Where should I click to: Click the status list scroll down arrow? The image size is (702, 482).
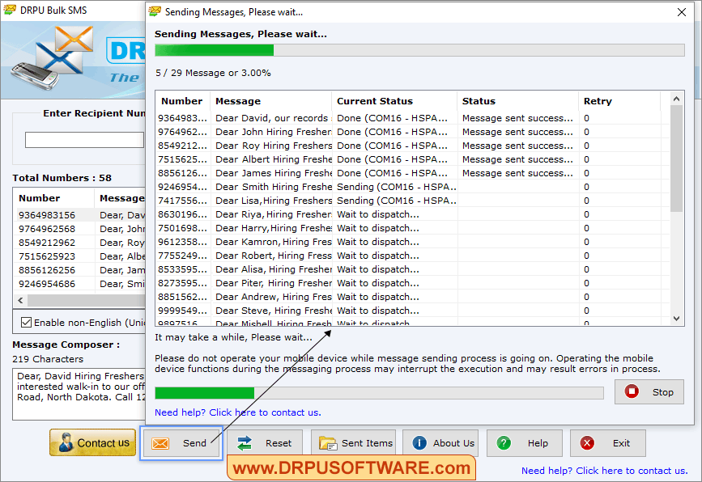676,319
